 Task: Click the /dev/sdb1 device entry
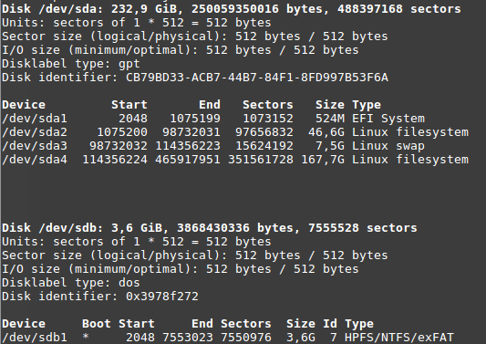coord(35,338)
